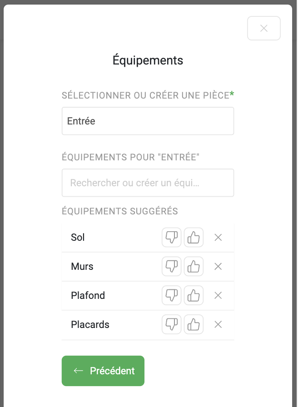Open the room selector showing Entrée
The image size is (298, 407).
coord(148,121)
